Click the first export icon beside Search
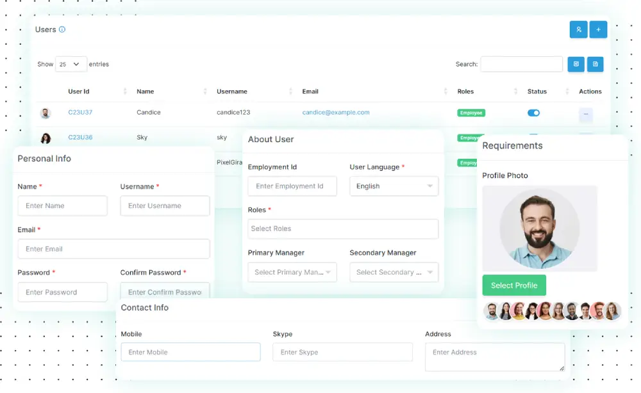 576,64
